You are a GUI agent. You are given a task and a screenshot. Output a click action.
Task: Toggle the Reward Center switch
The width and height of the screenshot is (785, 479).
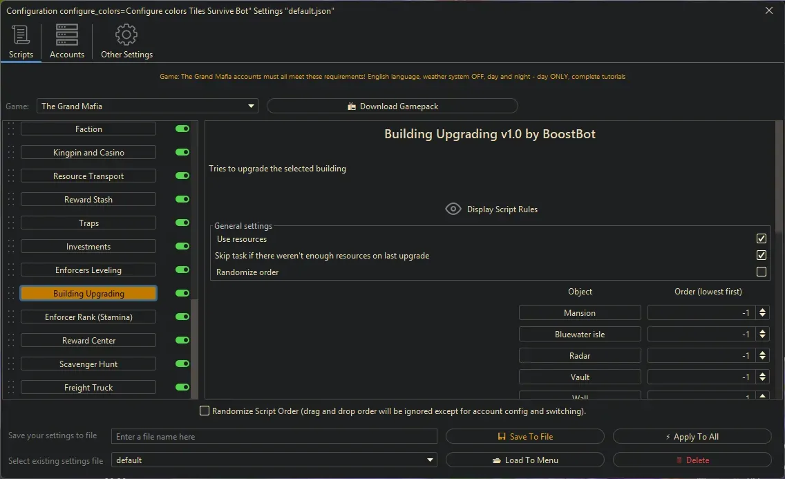[182, 340]
